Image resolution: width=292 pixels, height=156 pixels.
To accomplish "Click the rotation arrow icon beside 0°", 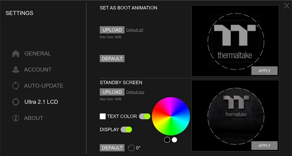I will coord(131,148).
